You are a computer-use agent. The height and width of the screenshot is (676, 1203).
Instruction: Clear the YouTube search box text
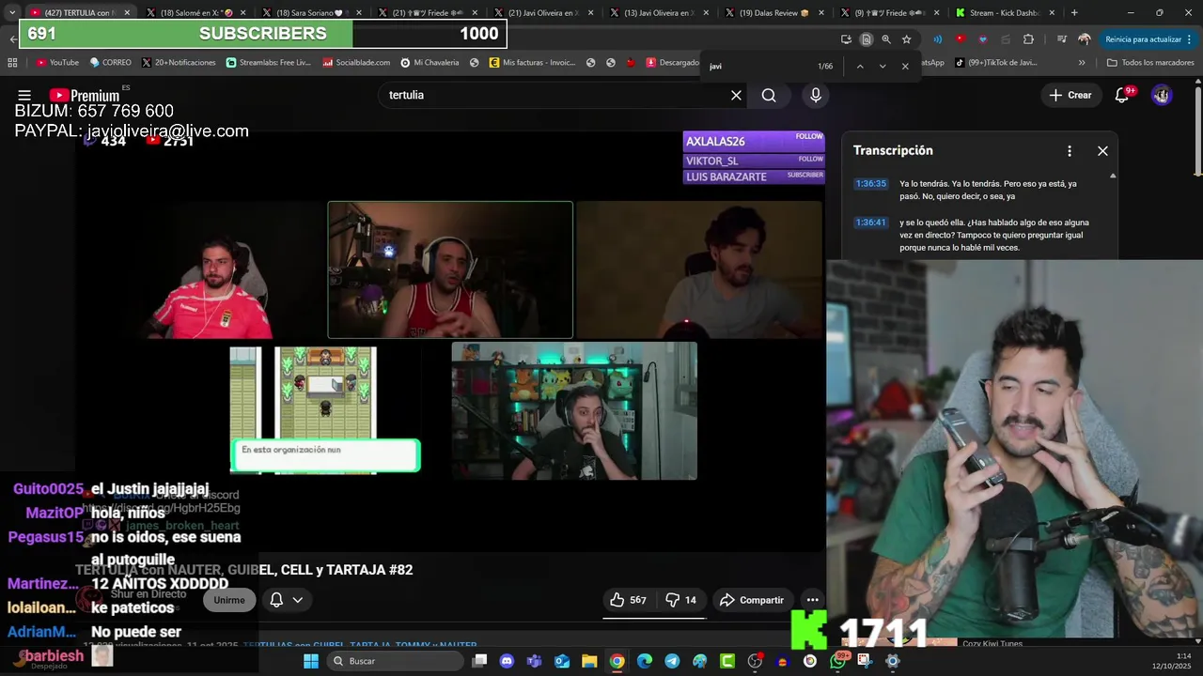coord(736,95)
